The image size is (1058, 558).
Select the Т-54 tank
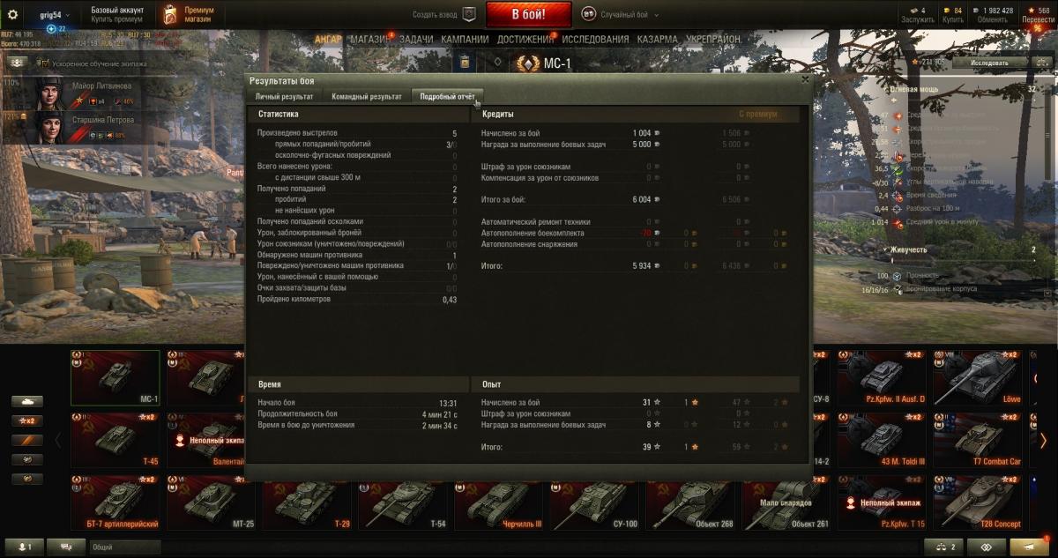point(403,502)
